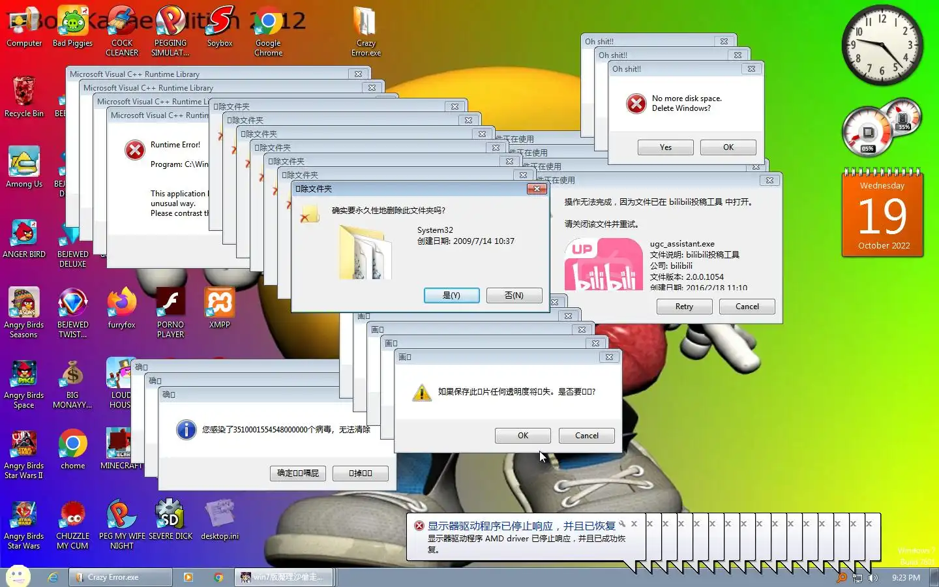Click 是(Y) to confirm folder deletion

(x=452, y=295)
